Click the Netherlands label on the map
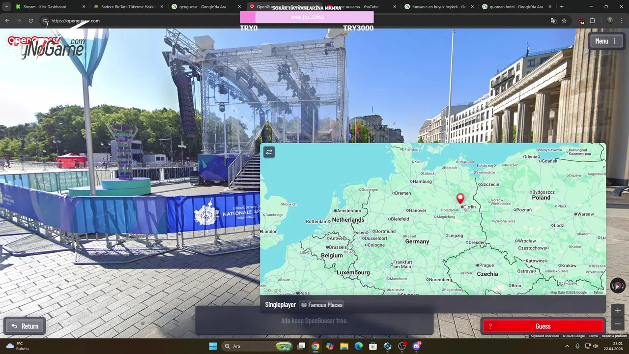 (x=348, y=220)
